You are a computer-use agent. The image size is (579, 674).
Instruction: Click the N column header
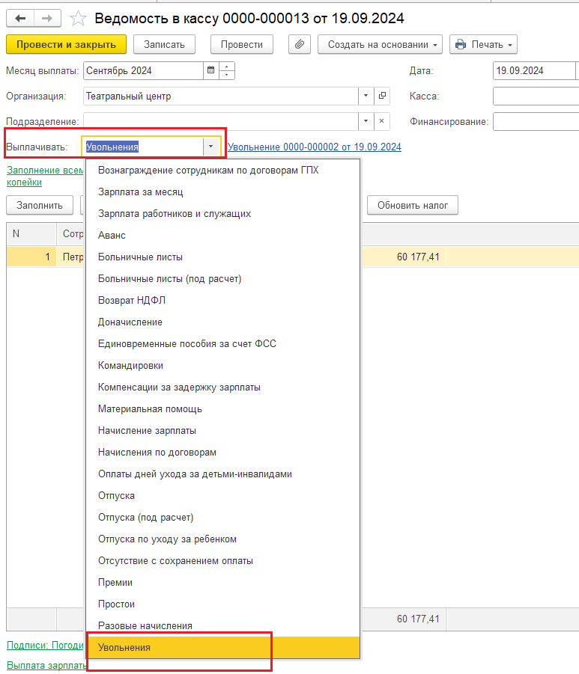click(x=31, y=234)
